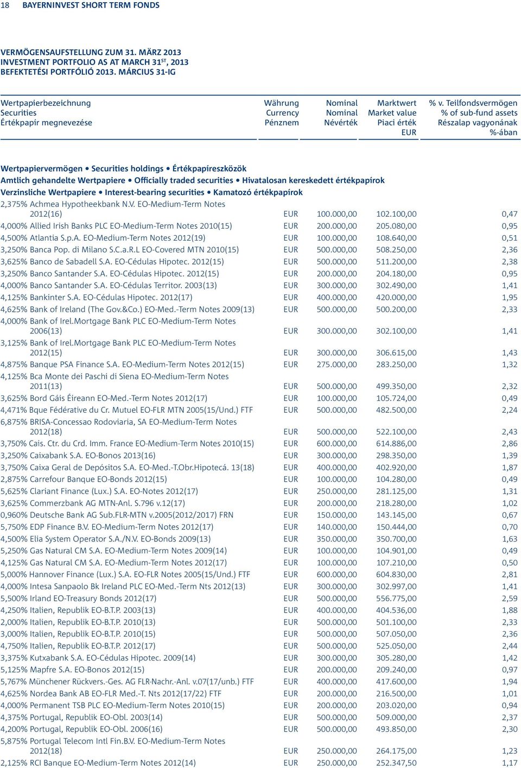Click market value 205.080,00
The width and height of the screenshot is (521, 768).
(396, 226)
